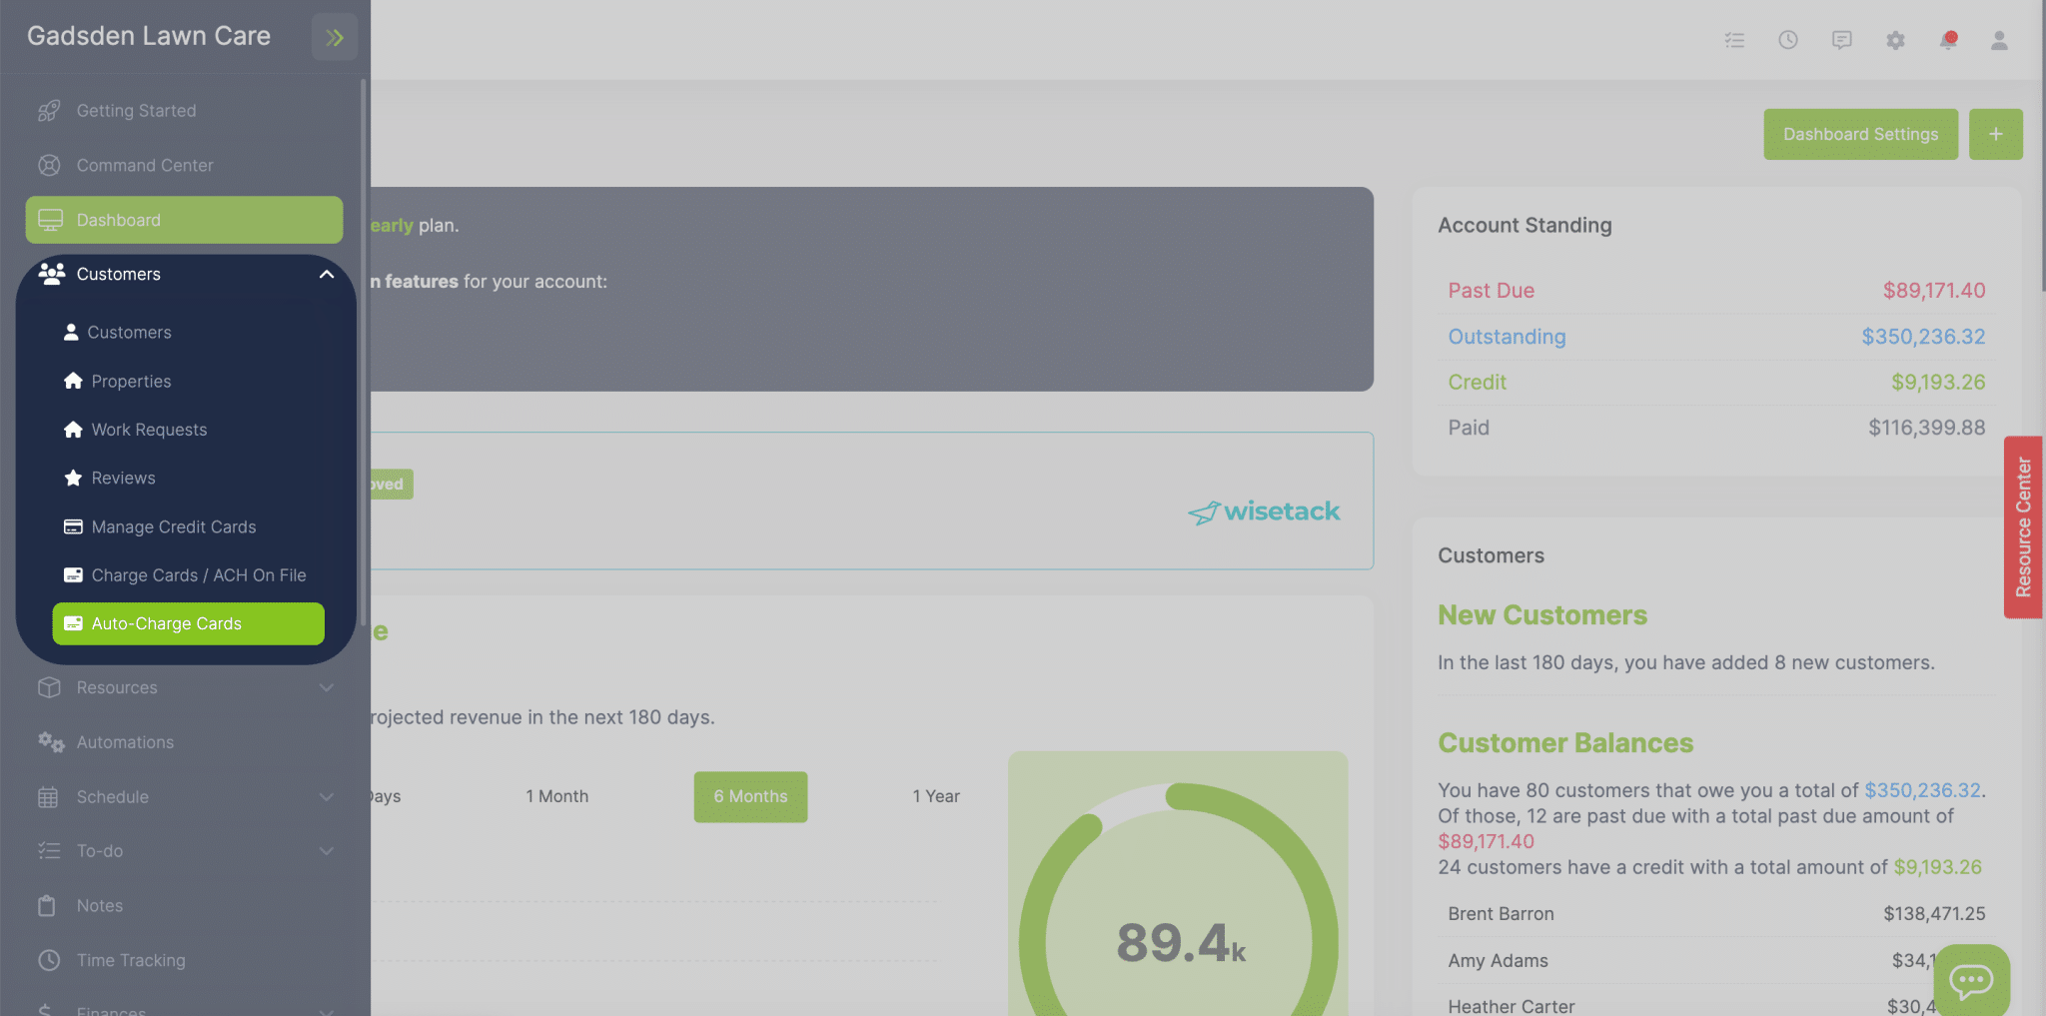The height and width of the screenshot is (1016, 2046).
Task: Open the settings gear icon
Action: [1894, 40]
